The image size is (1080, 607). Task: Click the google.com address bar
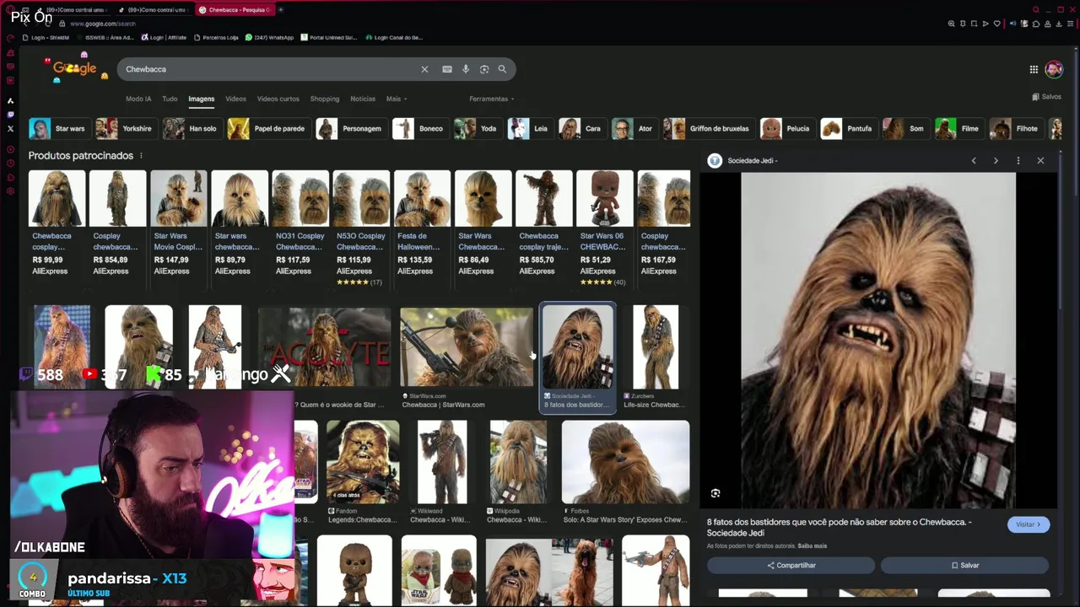(103, 24)
